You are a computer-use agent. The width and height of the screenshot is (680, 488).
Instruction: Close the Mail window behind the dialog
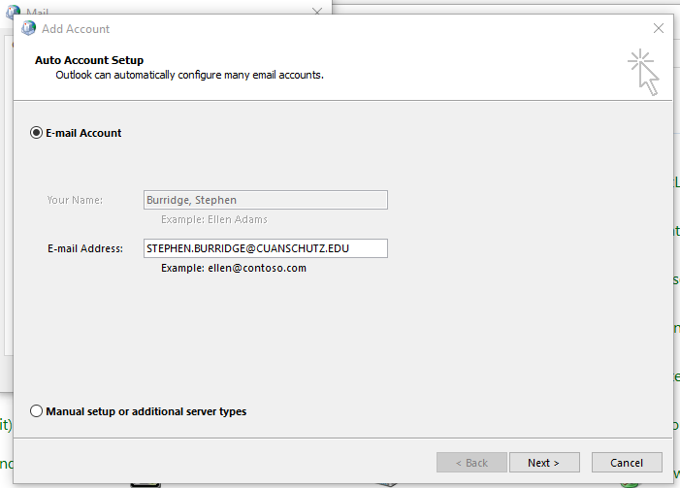317,10
